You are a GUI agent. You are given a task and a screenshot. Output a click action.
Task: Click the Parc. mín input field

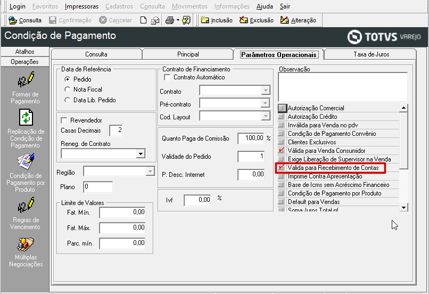(122, 243)
